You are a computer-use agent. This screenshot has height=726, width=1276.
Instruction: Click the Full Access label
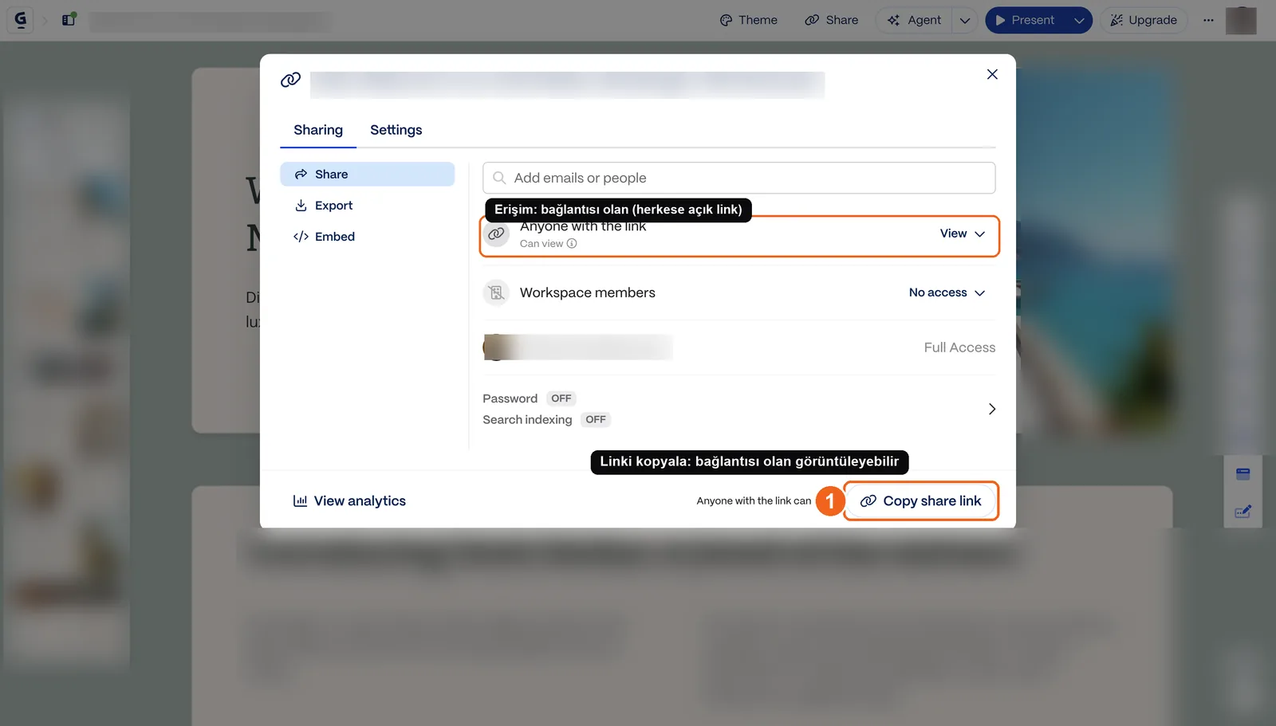tap(959, 347)
